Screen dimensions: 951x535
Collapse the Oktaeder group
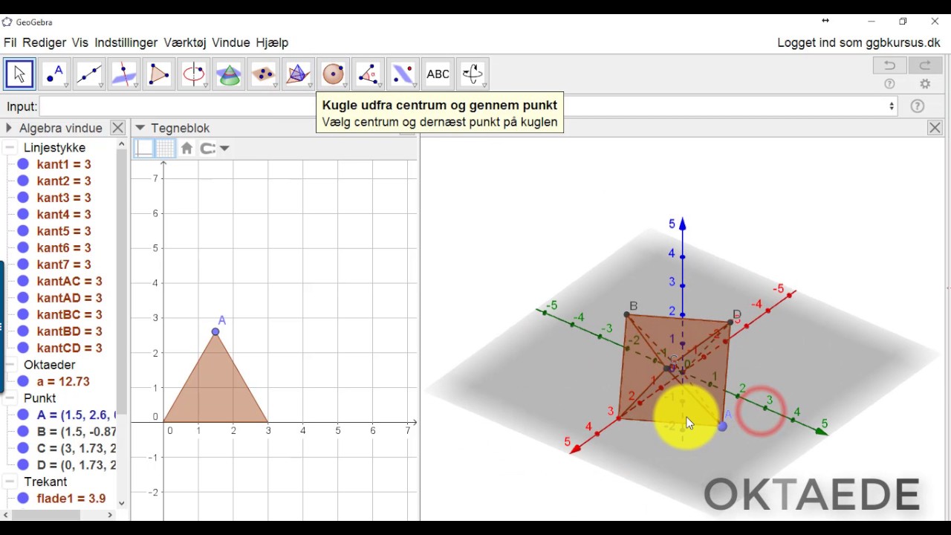pos(10,365)
